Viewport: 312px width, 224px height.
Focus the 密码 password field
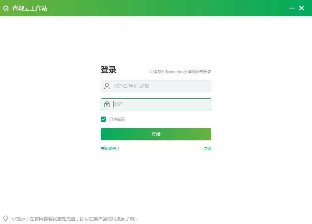[156, 104]
